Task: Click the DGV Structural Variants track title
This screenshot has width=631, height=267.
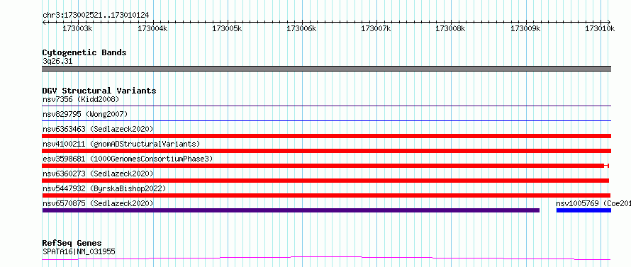Action: click(x=99, y=91)
